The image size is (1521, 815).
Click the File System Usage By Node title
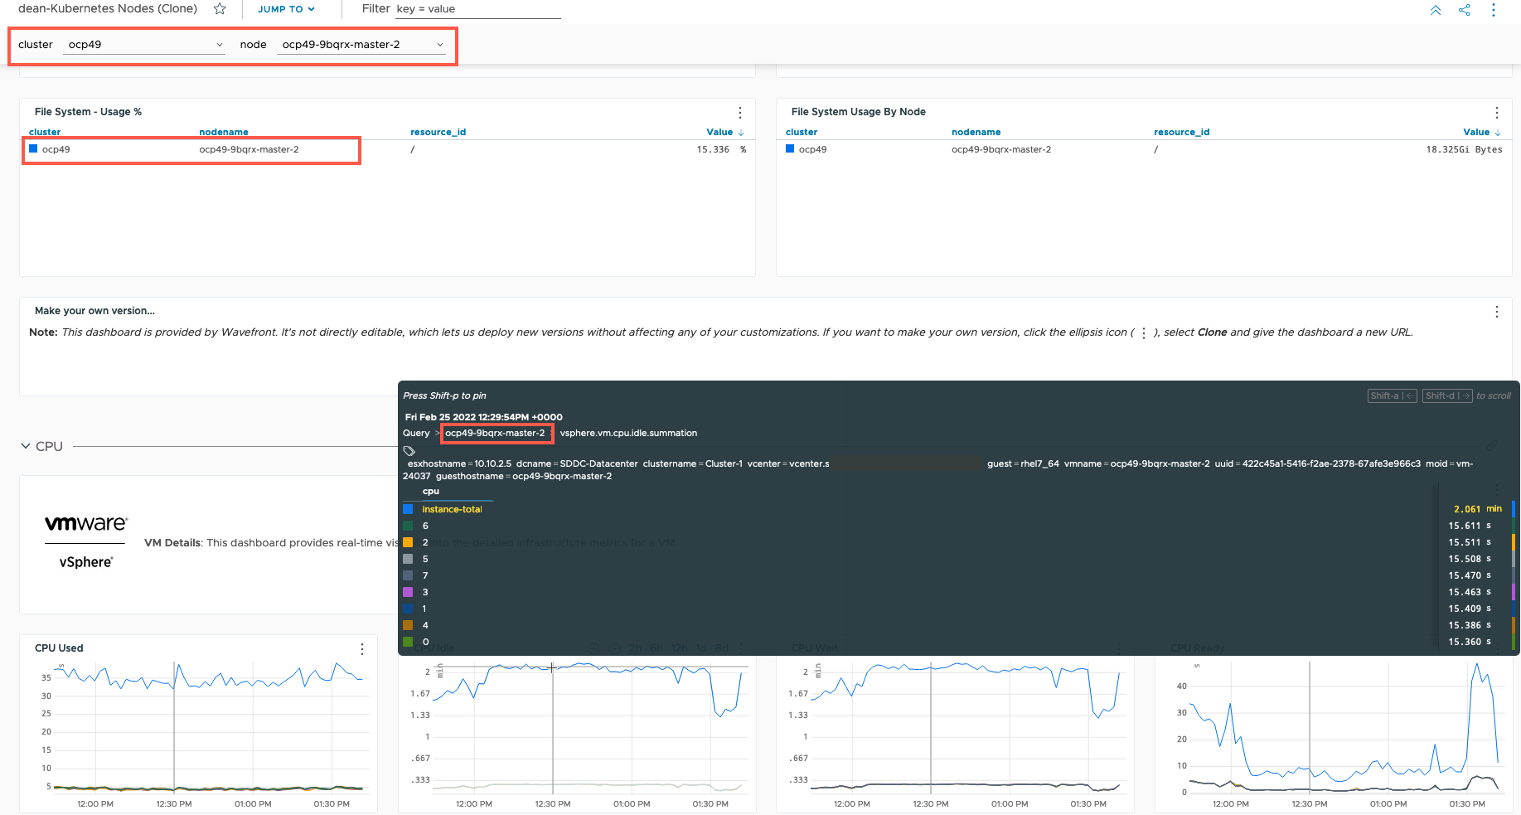pos(858,112)
